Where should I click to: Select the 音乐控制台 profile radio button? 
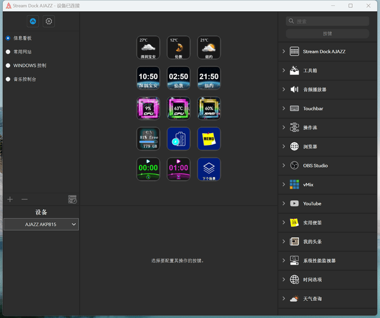point(8,79)
